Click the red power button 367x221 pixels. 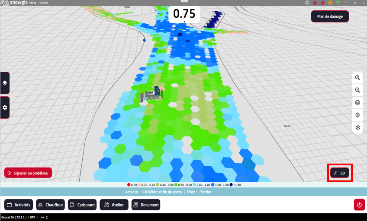pyautogui.click(x=359, y=205)
